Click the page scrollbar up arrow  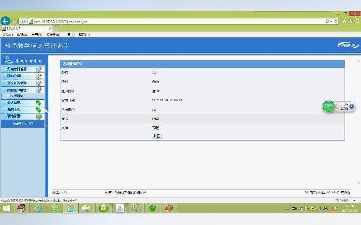[358, 61]
